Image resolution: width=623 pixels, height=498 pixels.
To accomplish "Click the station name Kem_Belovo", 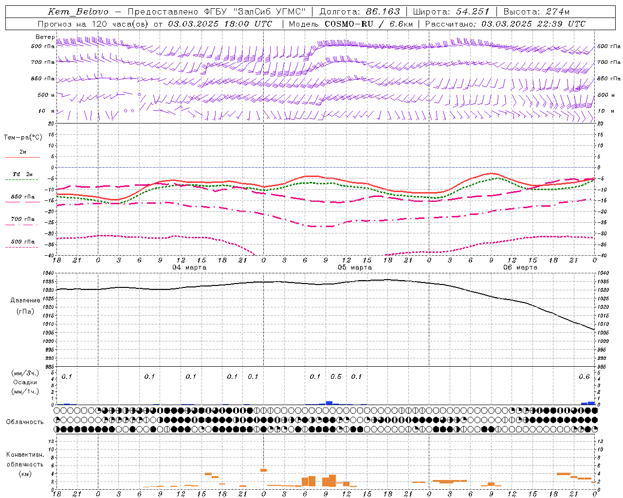I will coord(78,12).
